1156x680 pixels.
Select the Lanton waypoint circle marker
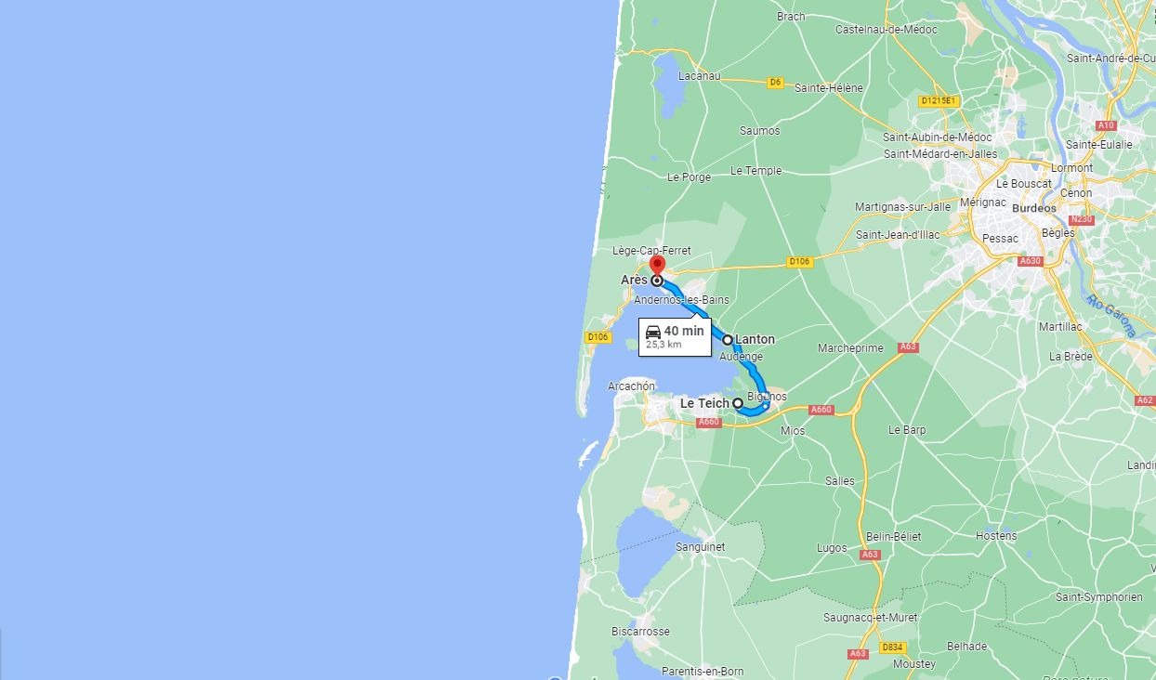coord(728,340)
